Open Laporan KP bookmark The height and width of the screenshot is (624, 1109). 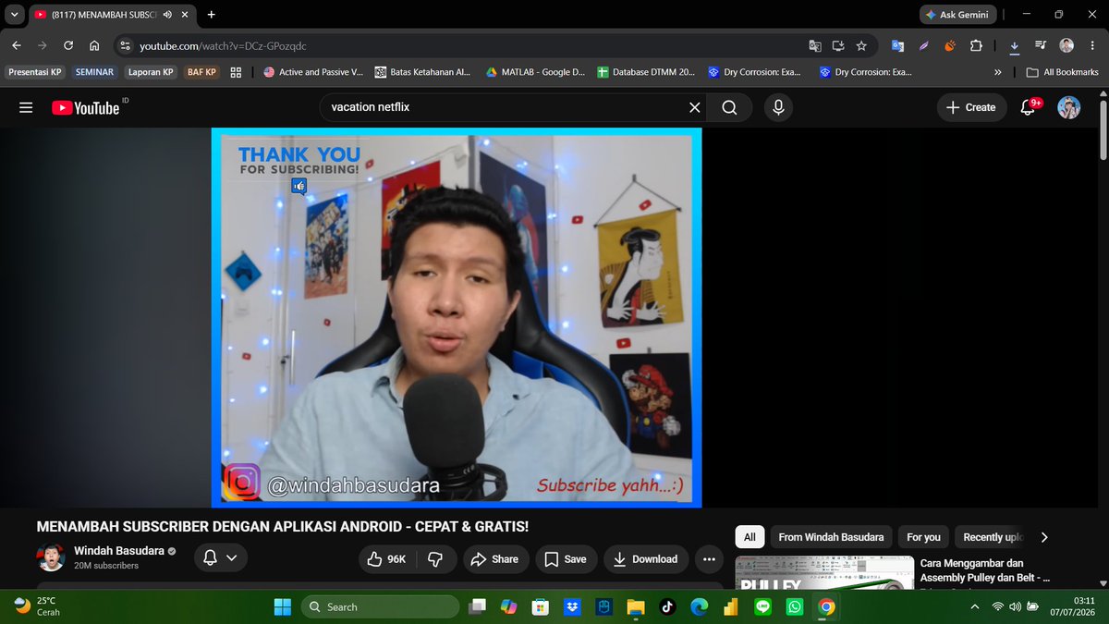click(151, 72)
